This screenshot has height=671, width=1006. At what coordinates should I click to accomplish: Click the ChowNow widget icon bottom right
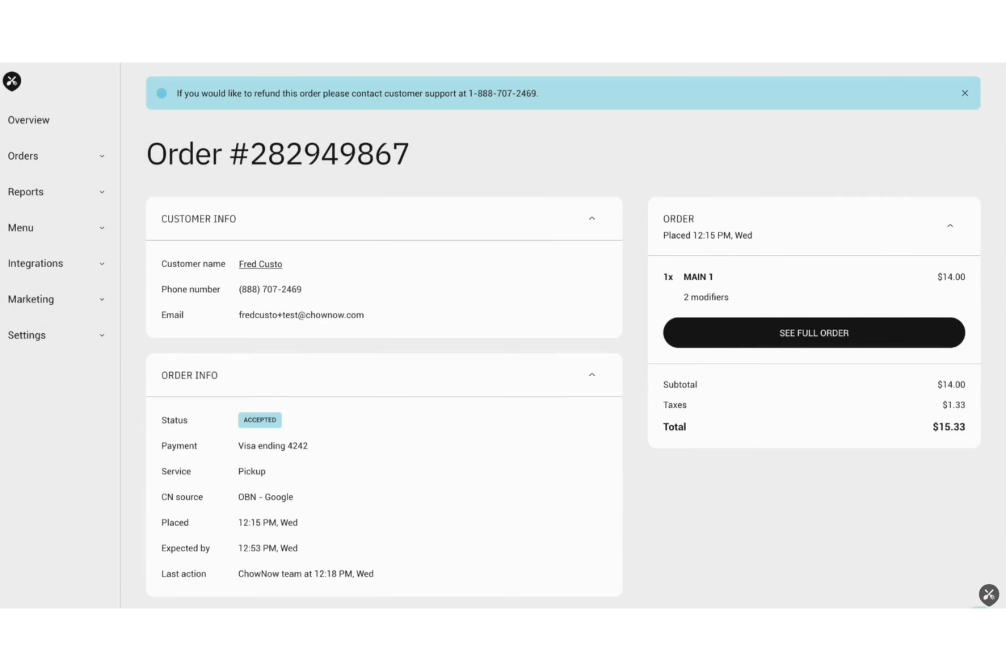[x=988, y=594]
